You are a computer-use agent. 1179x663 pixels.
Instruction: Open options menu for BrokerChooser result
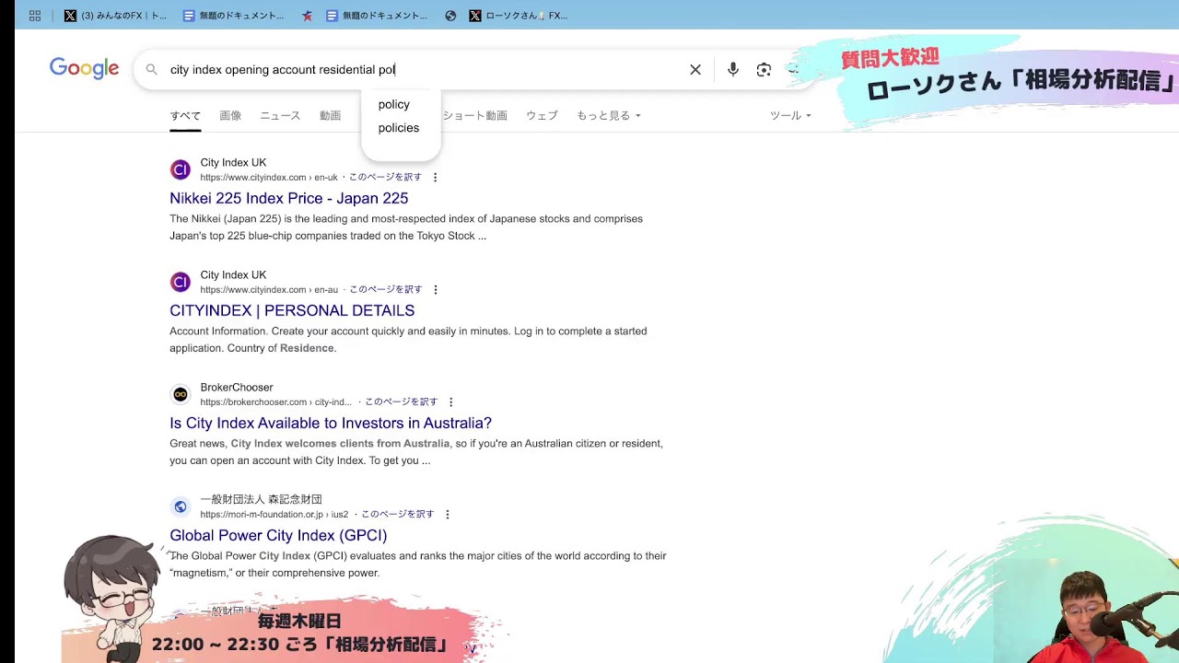[x=450, y=402]
